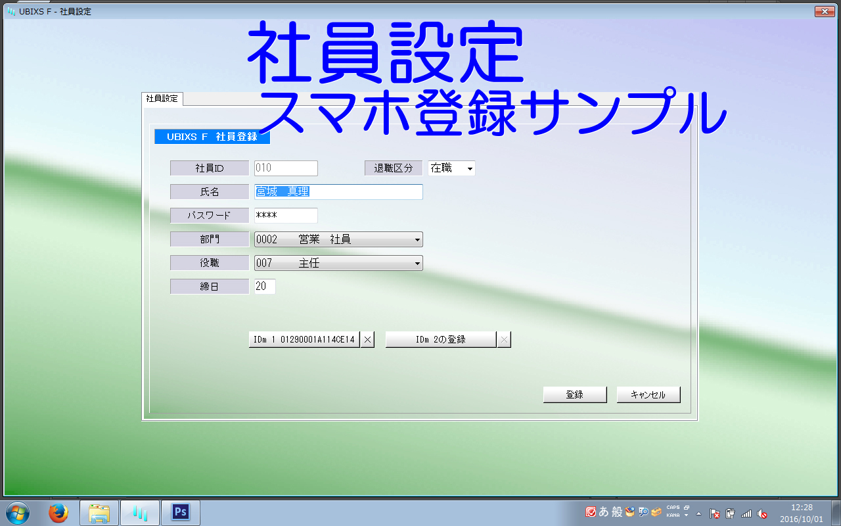Toggle the IME conversion mode 般 indicator
This screenshot has width=841, height=526.
[x=617, y=512]
